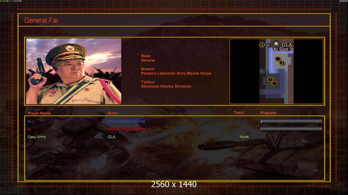Viewport: 348px width, 195px height.
Task: Click the 'GLA' army entry for Easy Army
Action: (111, 137)
